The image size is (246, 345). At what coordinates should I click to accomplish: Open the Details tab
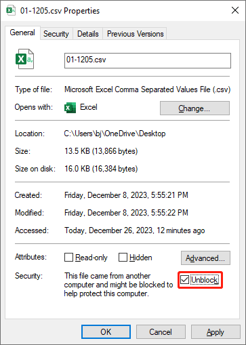point(88,34)
